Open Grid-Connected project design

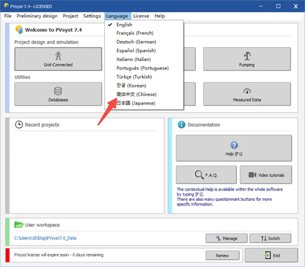(58, 59)
